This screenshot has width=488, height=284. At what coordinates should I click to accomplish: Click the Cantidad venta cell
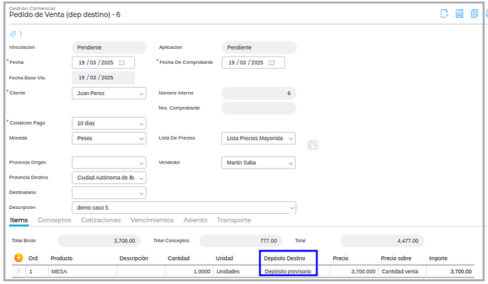[402, 271]
